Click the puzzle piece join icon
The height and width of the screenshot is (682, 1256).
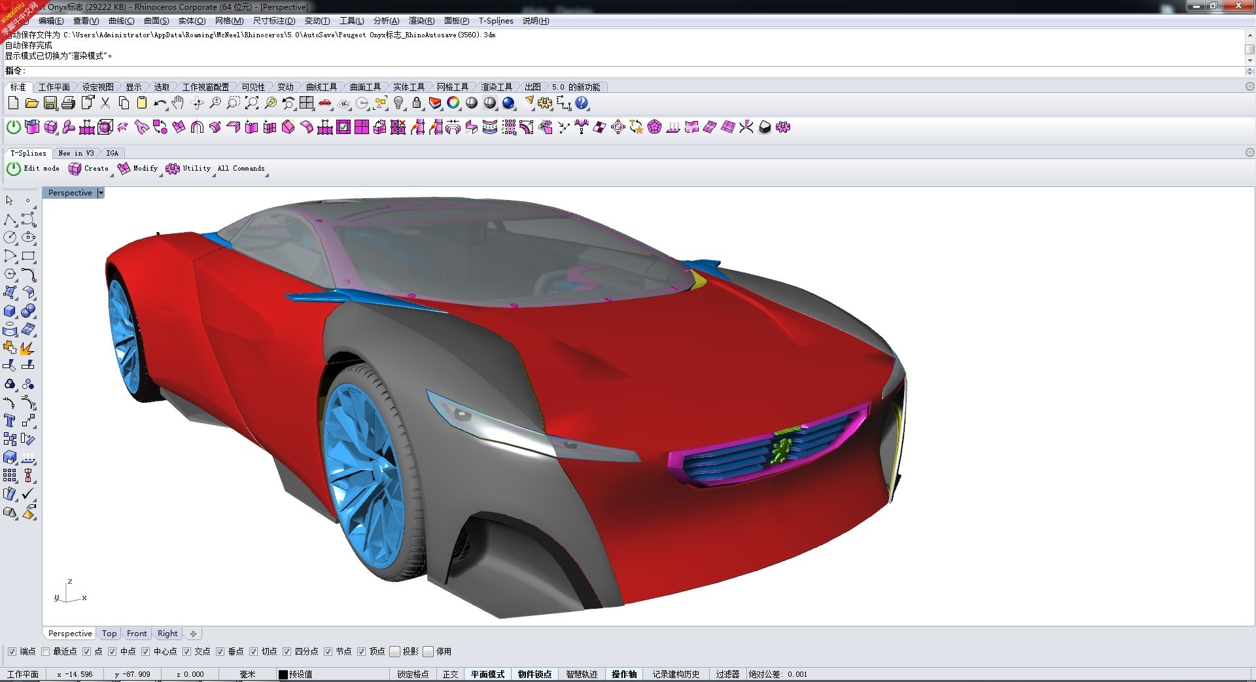click(10, 347)
